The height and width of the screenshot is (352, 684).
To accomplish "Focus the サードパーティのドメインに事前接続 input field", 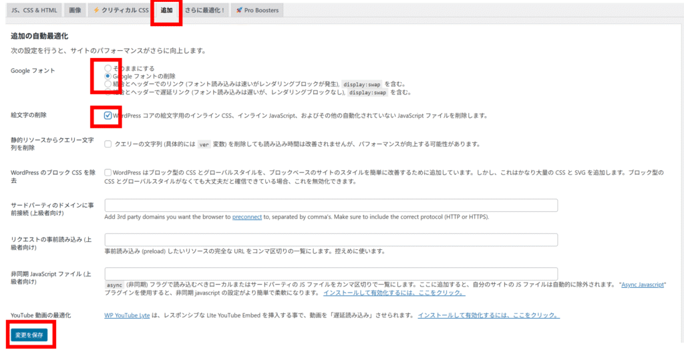I will pos(331,206).
